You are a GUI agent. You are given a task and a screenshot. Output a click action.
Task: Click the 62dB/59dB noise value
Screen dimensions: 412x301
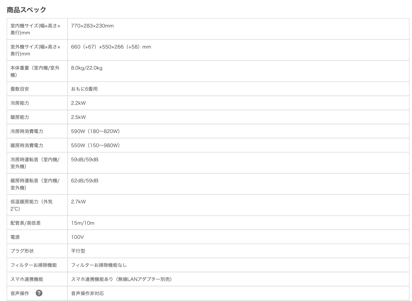coord(85,181)
